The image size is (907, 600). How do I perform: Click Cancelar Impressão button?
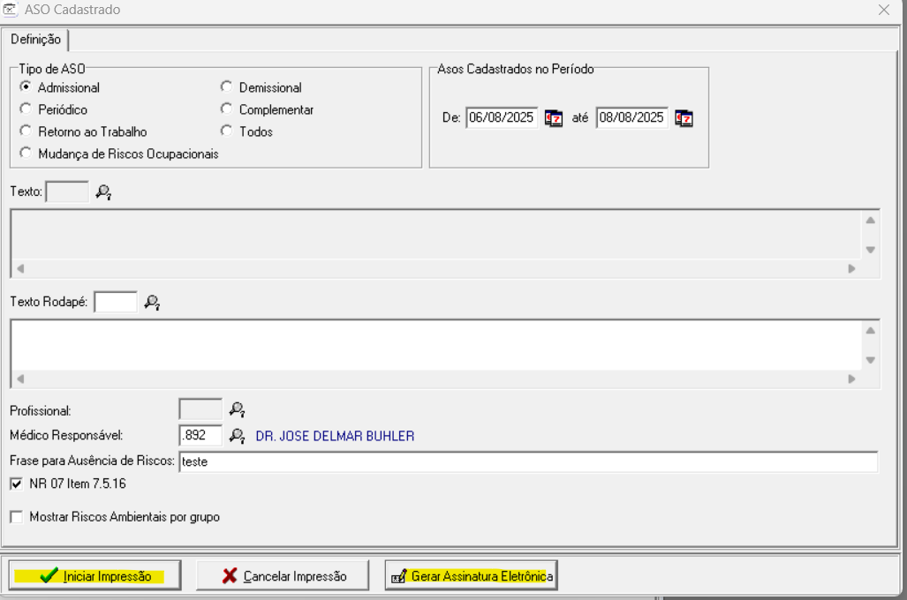coord(283,576)
